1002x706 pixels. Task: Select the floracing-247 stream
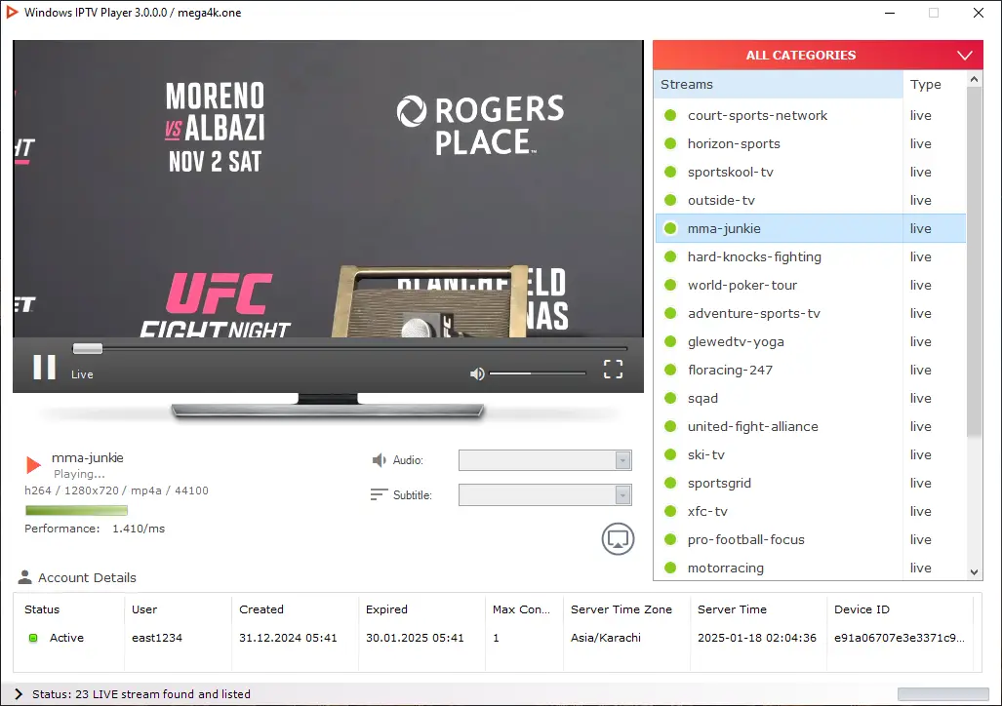click(x=811, y=370)
